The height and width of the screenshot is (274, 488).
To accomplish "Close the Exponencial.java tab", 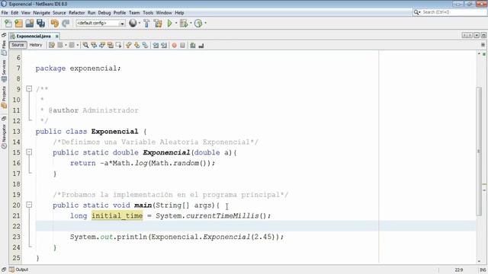I will (56, 37).
